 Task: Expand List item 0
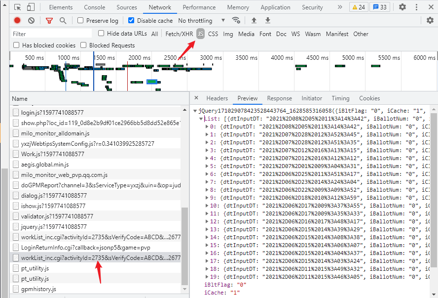pos(207,127)
